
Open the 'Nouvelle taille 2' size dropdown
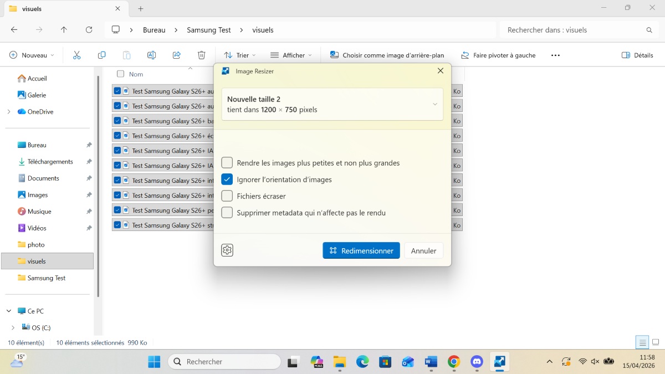pos(332,104)
